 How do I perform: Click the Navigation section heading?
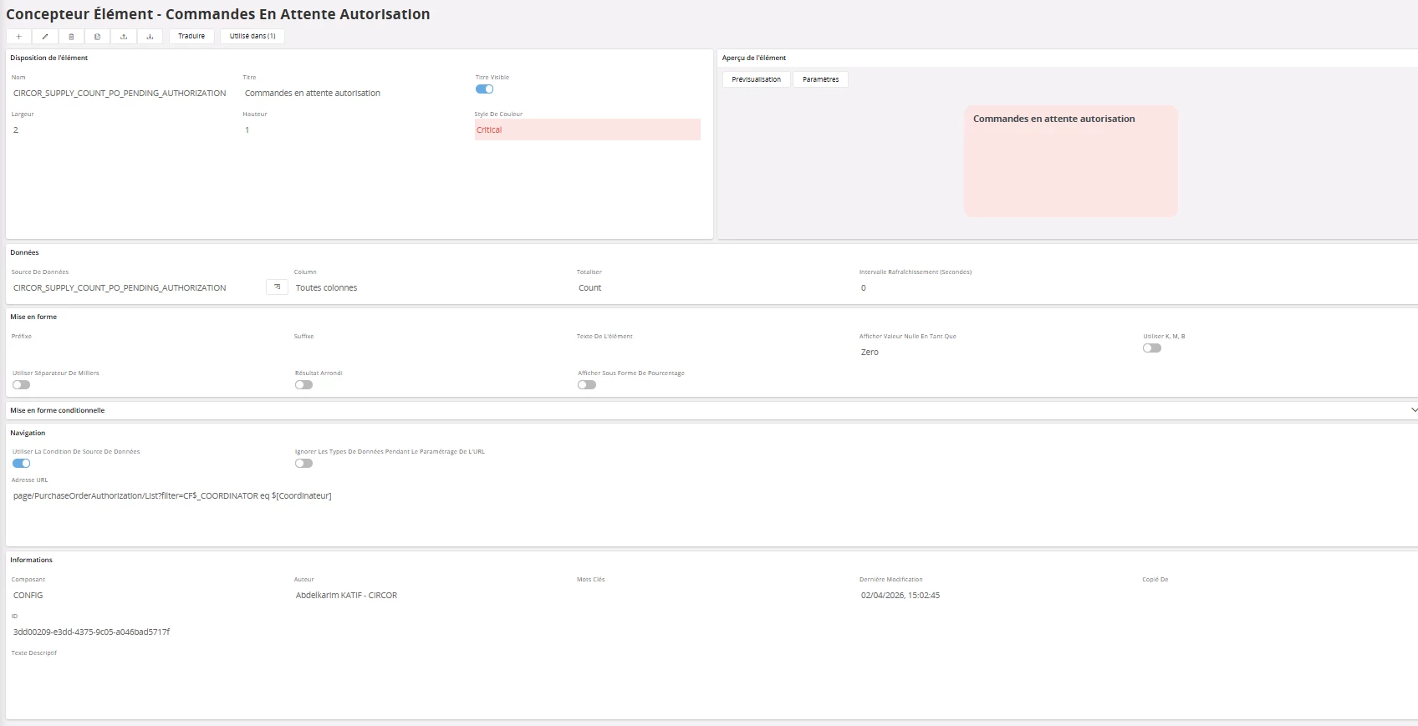(28, 433)
